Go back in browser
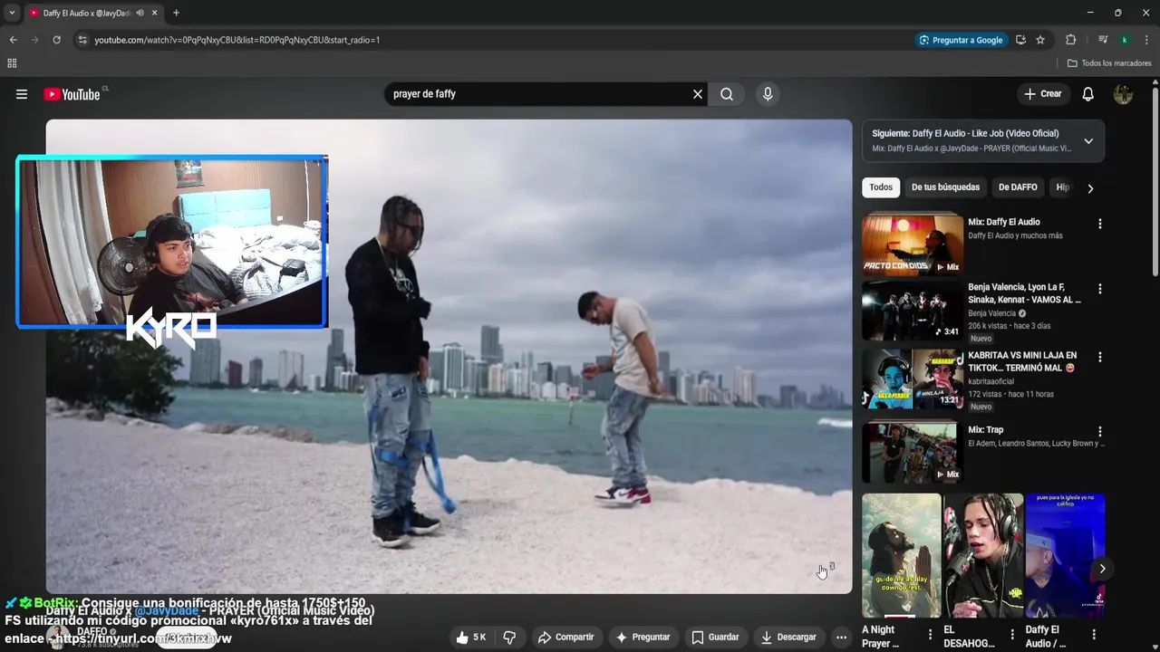Image resolution: width=1160 pixels, height=652 pixels. pos(13,40)
